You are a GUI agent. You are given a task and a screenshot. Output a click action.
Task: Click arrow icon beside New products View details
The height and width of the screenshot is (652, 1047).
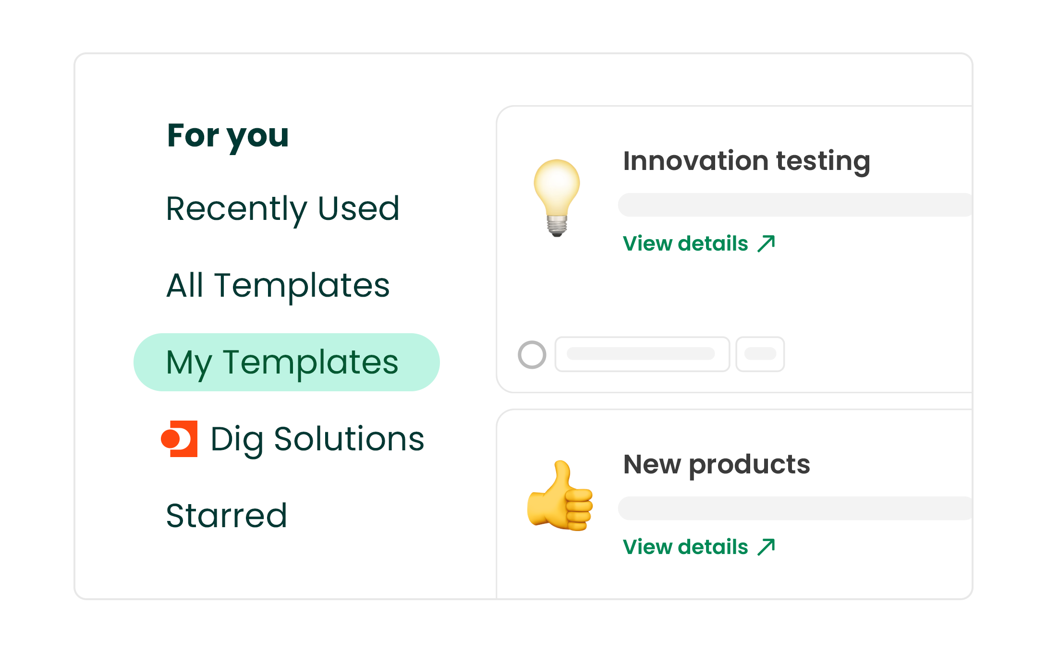point(767,547)
